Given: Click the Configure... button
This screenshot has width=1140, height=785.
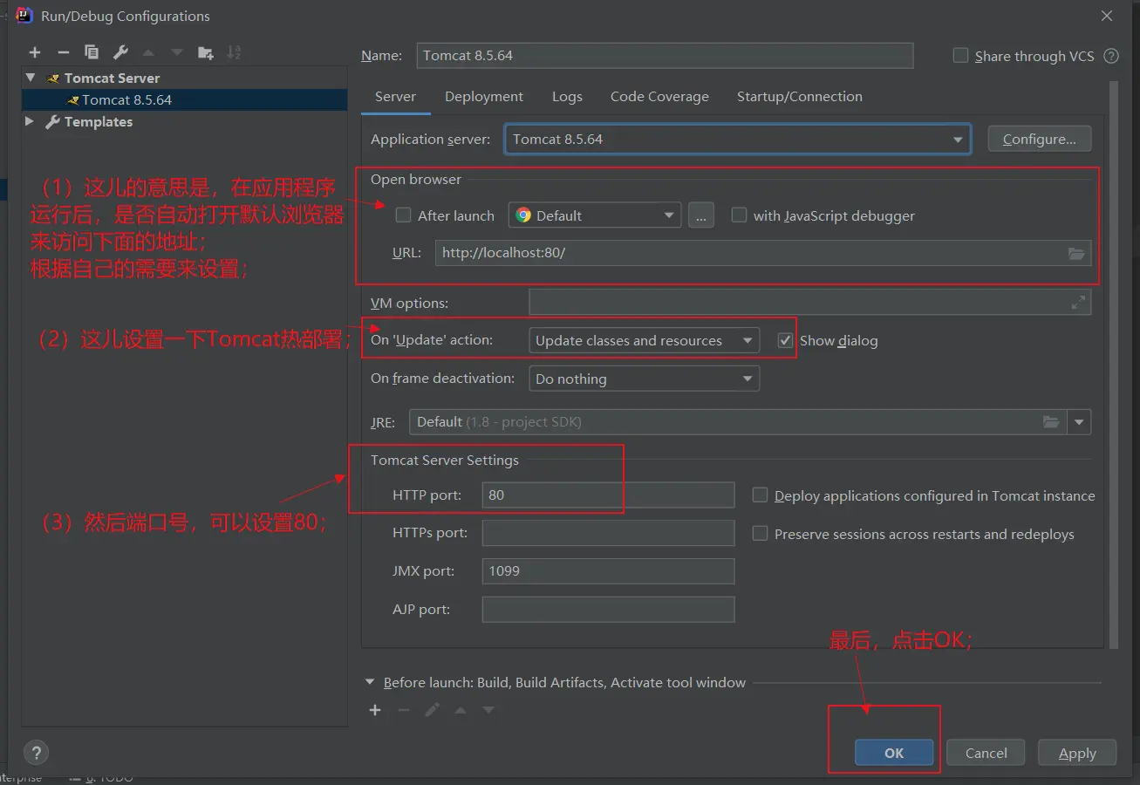Looking at the screenshot, I should tap(1039, 140).
